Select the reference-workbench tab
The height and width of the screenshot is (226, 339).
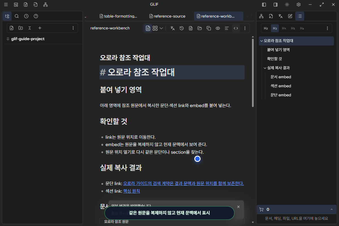click(x=218, y=16)
